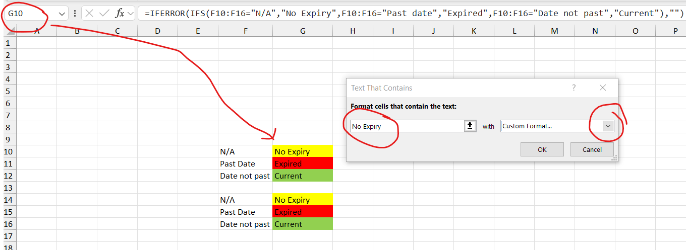This screenshot has height=250, width=686.
Task: Click cell F16 Date not past
Action: (x=245, y=224)
